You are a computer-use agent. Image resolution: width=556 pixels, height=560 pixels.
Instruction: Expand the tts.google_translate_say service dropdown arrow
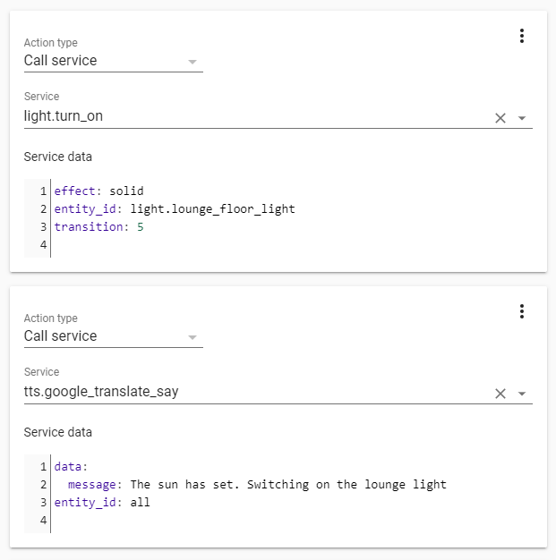click(522, 394)
